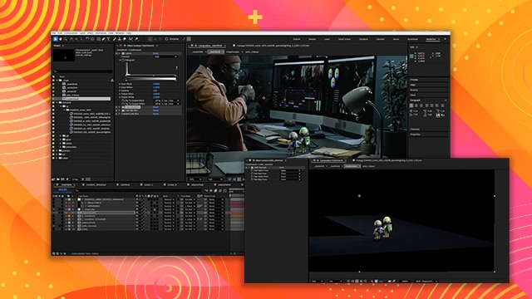This screenshot has width=532, height=299.
Task: Open the Composition menu
Action: click(x=71, y=33)
